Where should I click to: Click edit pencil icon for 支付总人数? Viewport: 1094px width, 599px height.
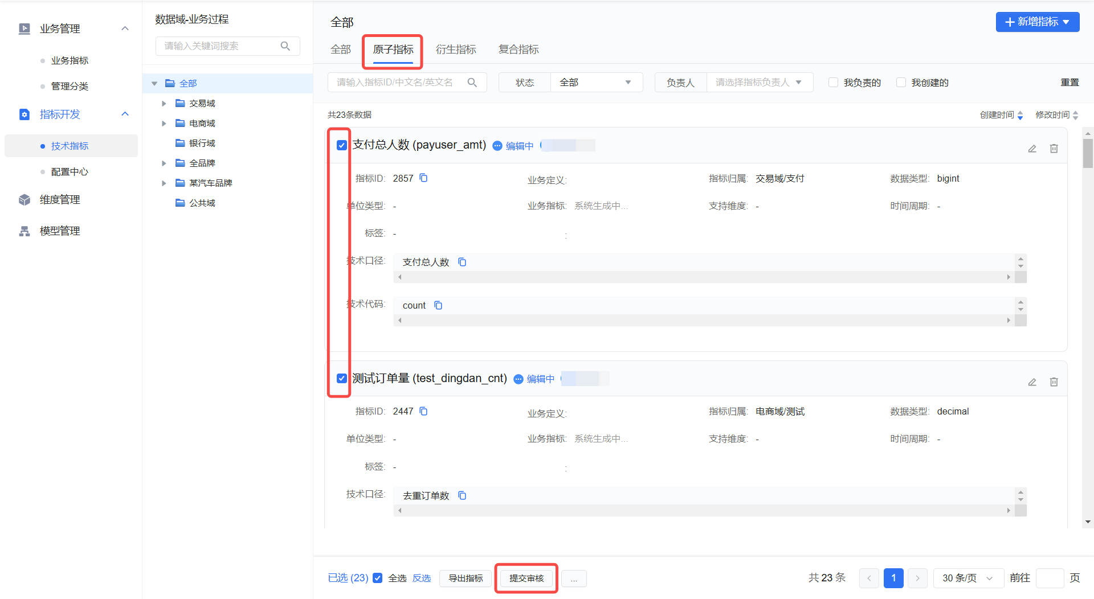point(1032,149)
